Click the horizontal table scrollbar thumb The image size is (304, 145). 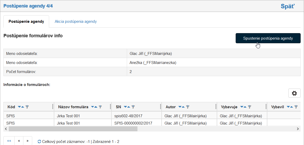73,129
